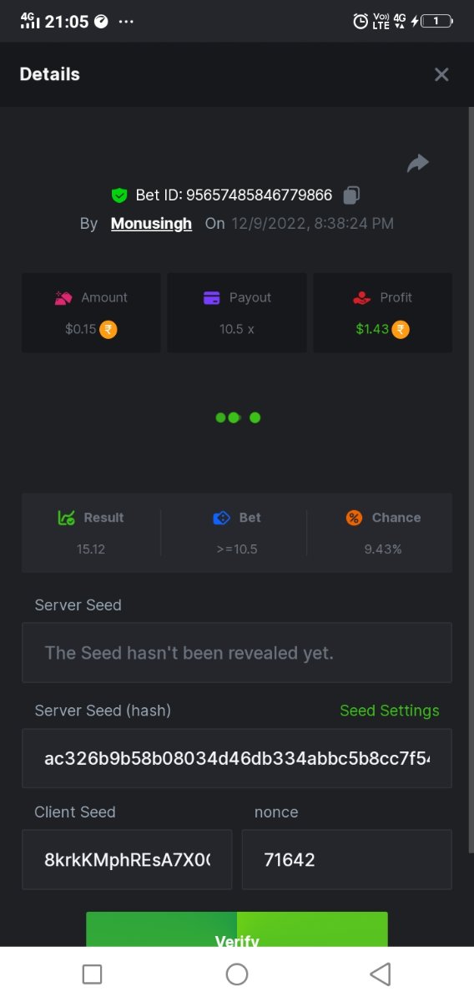This screenshot has height=1002, width=474.
Task: Select the Server Seed hash field
Action: tap(237, 758)
